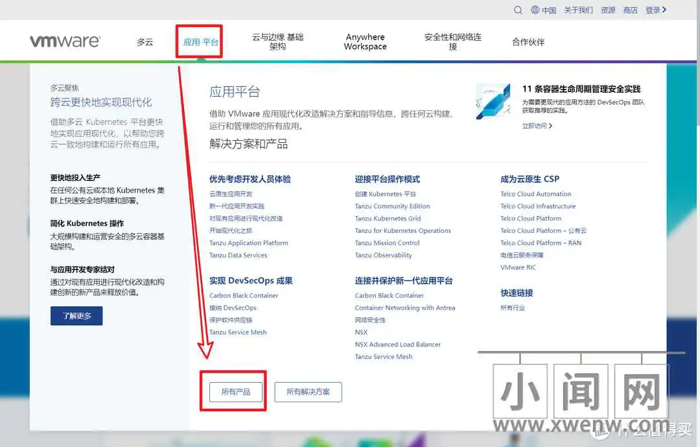The width and height of the screenshot is (700, 447).
Task: Open Tanzu Kubernetes Grid link
Action: click(388, 219)
